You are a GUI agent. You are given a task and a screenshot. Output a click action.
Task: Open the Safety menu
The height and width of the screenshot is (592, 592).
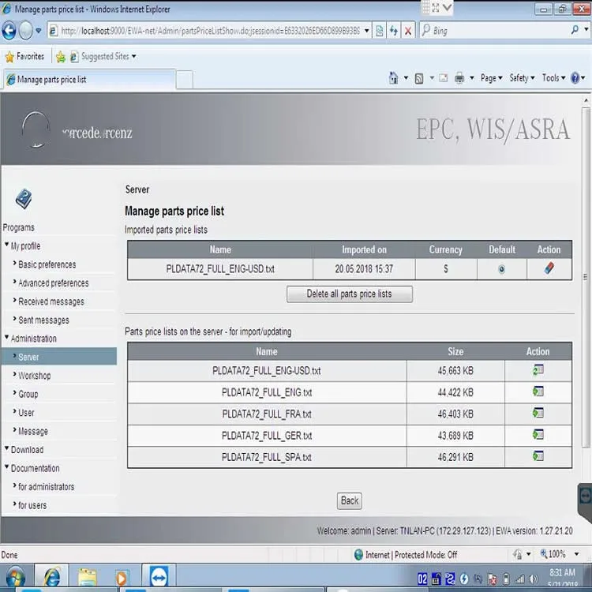click(523, 78)
